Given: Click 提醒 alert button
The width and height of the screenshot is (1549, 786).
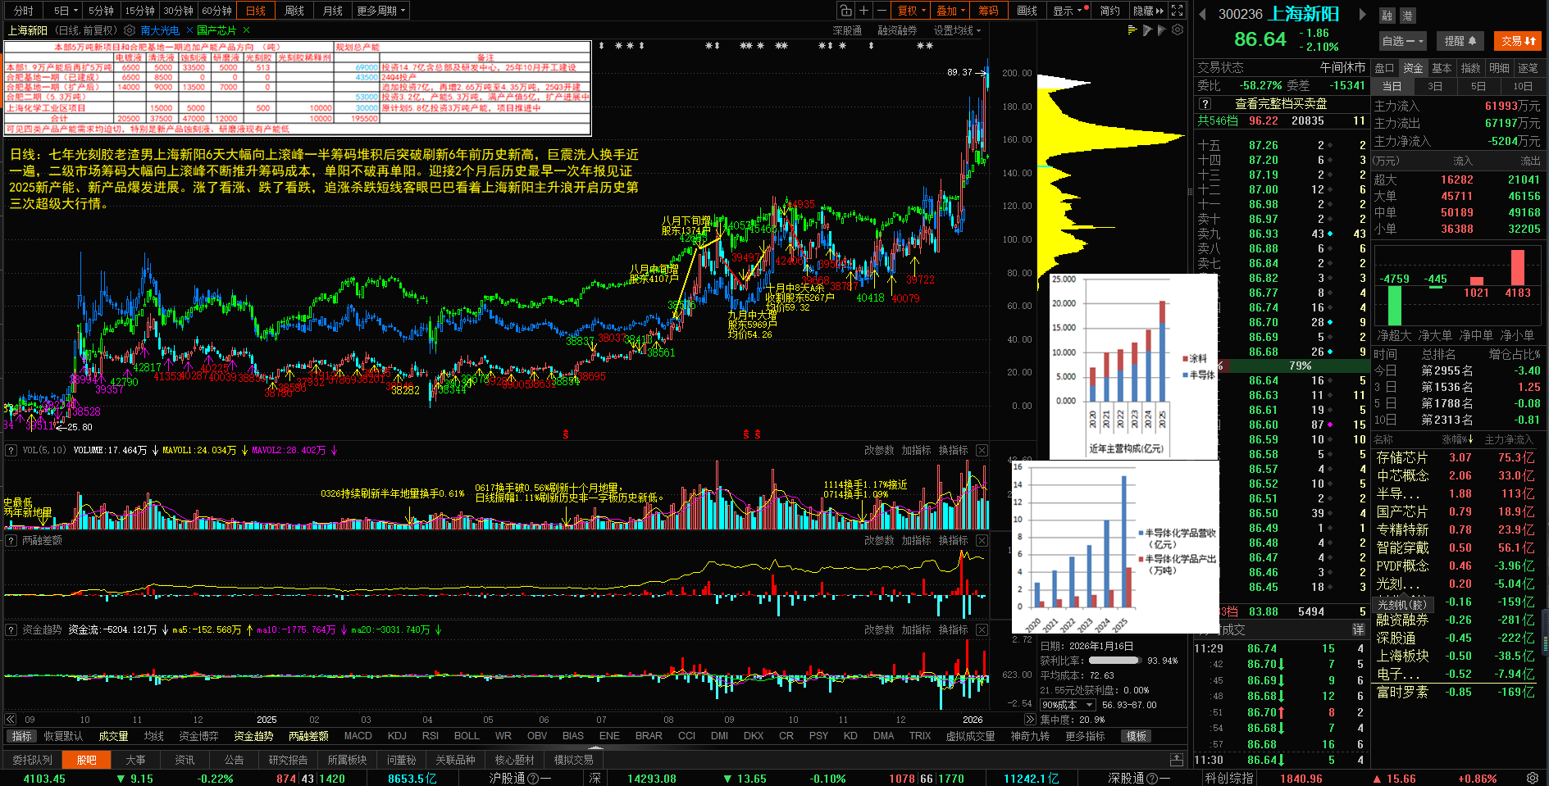Looking at the screenshot, I should 1460,41.
